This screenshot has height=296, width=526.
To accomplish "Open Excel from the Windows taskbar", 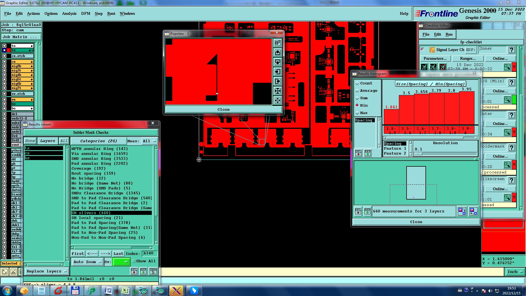I will pyautogui.click(x=125, y=290).
